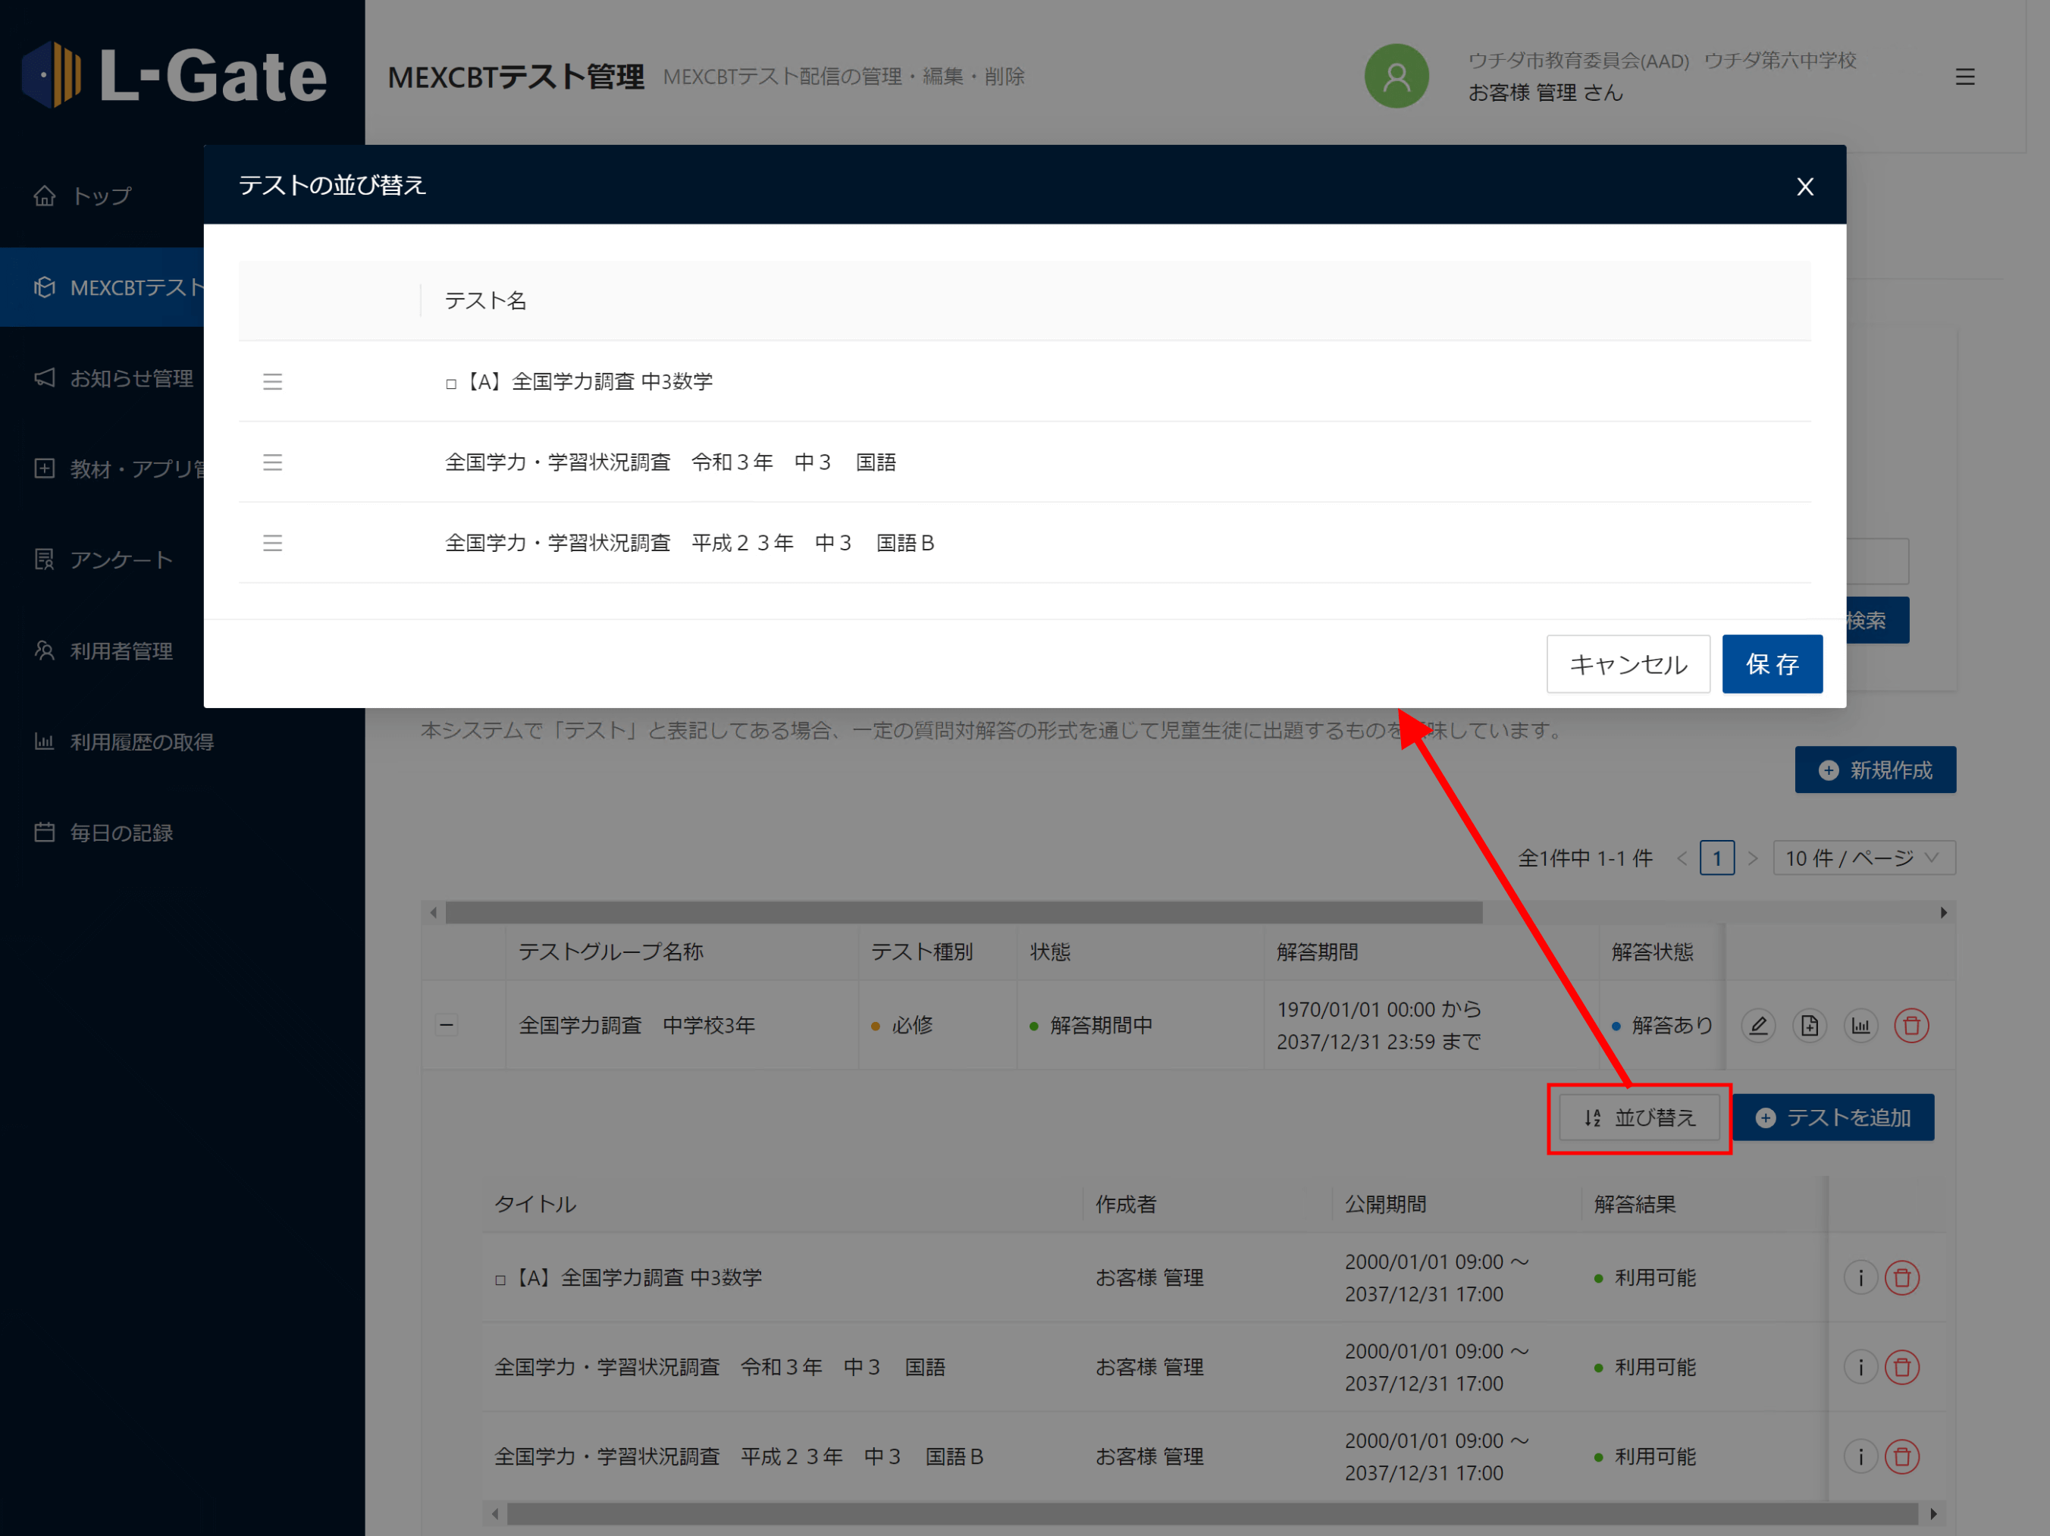Image resolution: width=2050 pixels, height=1536 pixels.
Task: Click the 新規作成 button
Action: click(x=1875, y=770)
